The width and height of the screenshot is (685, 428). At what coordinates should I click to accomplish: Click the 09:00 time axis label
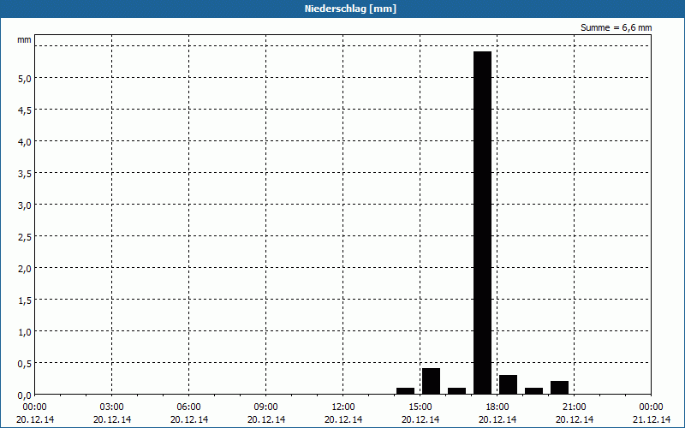click(x=266, y=407)
